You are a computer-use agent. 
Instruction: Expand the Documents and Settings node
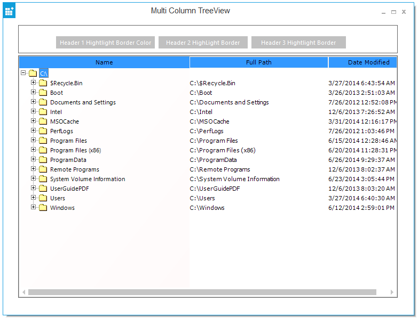pyautogui.click(x=33, y=102)
